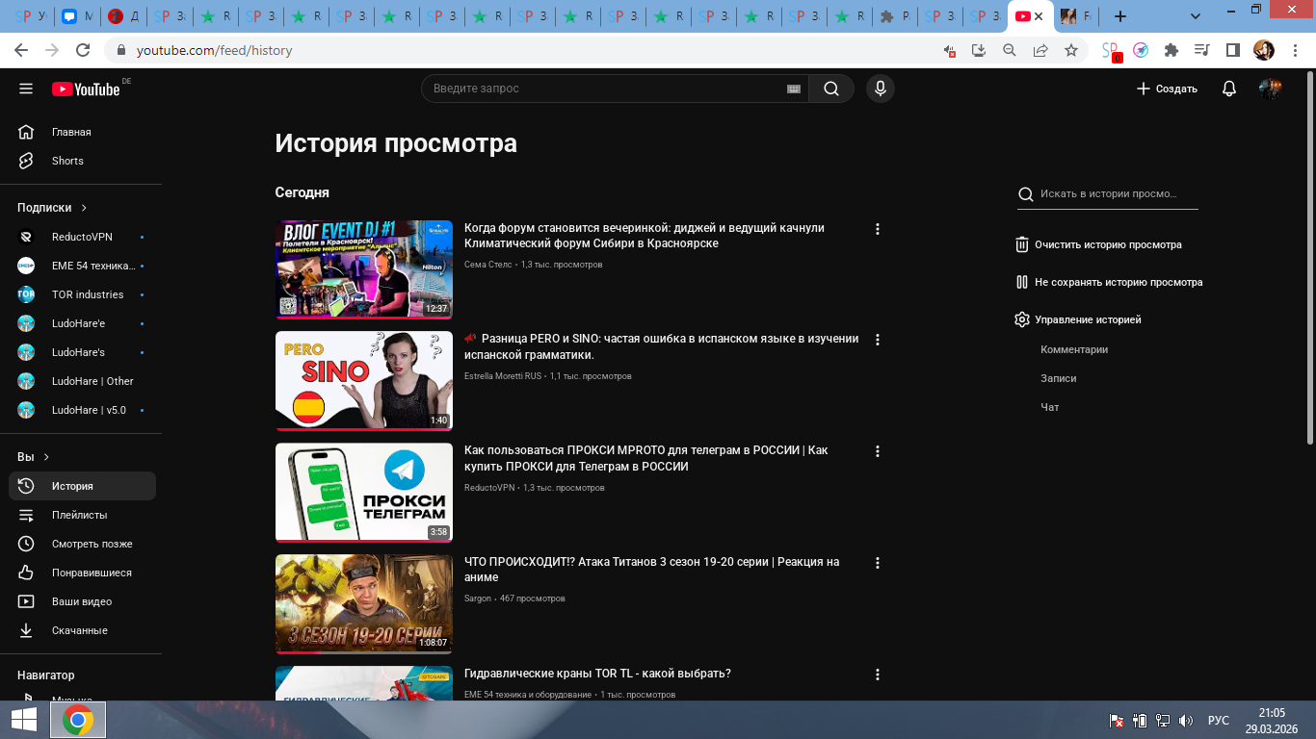Open the notifications bell
Screen dimensions: 1316x739
(1228, 89)
